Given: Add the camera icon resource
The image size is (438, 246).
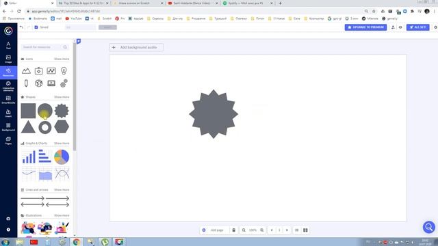Looking at the screenshot, I should point(38,71).
